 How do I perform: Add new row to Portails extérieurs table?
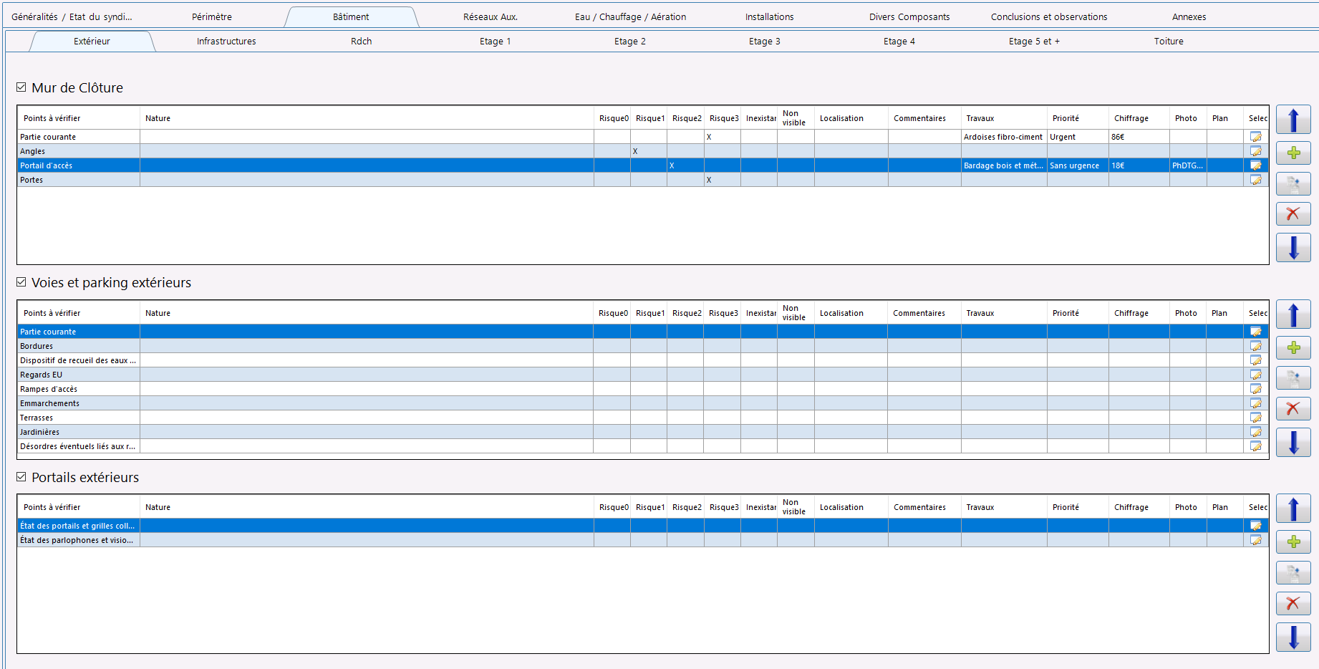coord(1293,542)
